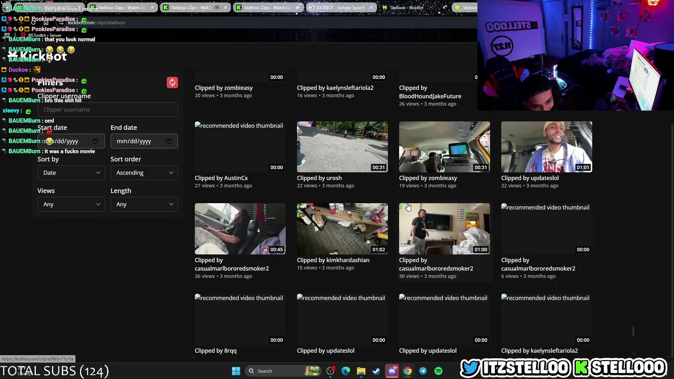Click the Google Chrome taskbar icon
674x379 pixels.
407,371
